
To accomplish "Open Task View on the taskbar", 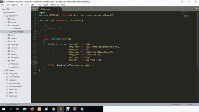I will click(17, 109).
